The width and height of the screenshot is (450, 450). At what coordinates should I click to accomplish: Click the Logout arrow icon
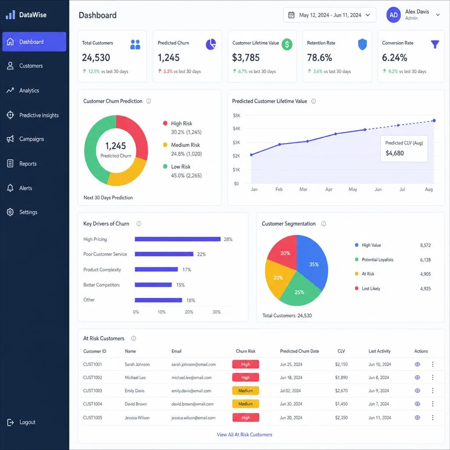pyautogui.click(x=11, y=422)
